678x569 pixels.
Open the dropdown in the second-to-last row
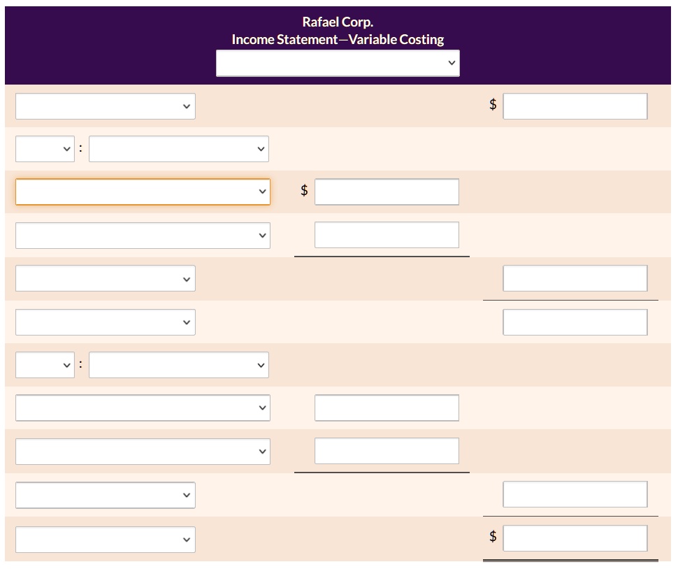click(105, 495)
